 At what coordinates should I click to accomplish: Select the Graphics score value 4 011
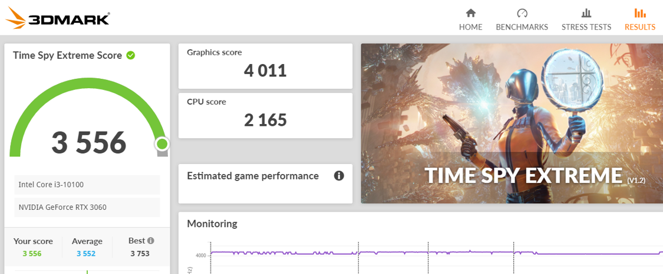pos(265,71)
